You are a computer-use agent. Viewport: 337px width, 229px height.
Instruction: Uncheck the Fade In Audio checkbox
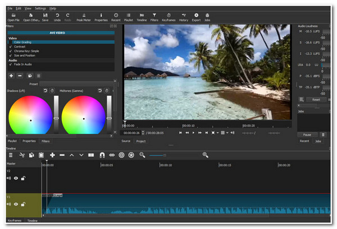click(x=11, y=64)
